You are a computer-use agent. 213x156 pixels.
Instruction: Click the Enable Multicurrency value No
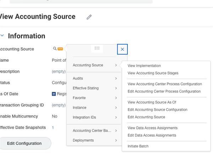click(x=54, y=116)
